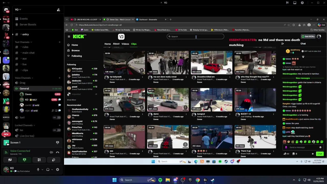
Task: Select Clips tab on Kick page
Action: 134,44
